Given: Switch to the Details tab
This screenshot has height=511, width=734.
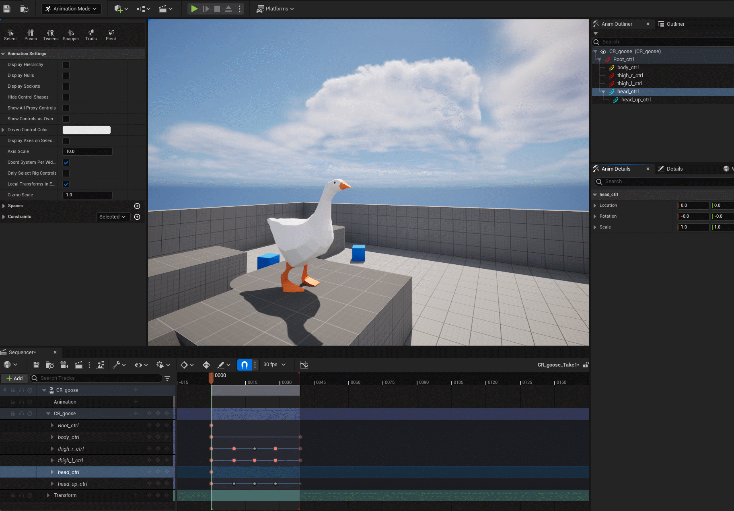Looking at the screenshot, I should (670, 169).
